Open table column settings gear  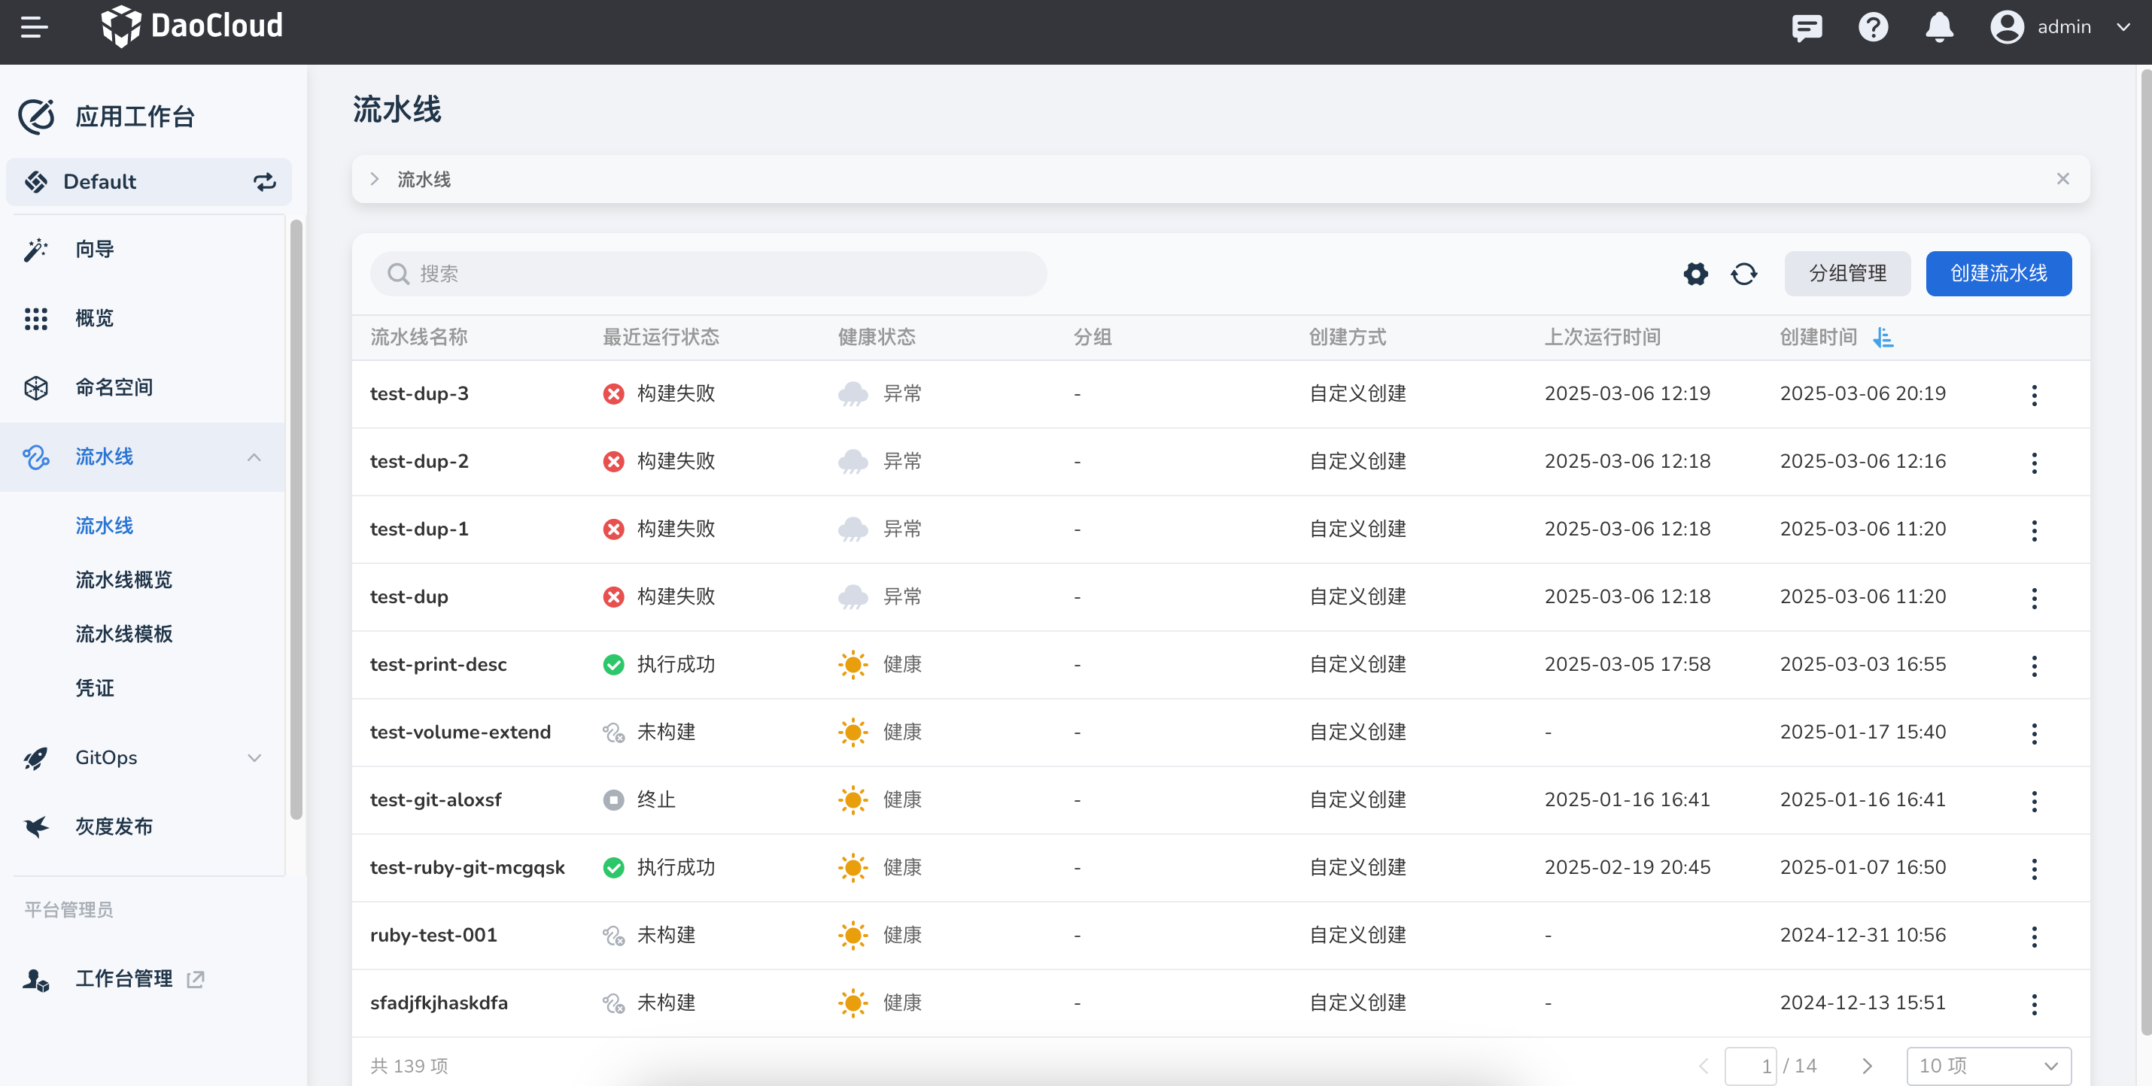point(1695,274)
